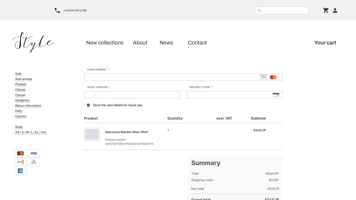Click the Awesome Marble Wear Wolf product thumbnail
356x200 pixels.
[92, 134]
